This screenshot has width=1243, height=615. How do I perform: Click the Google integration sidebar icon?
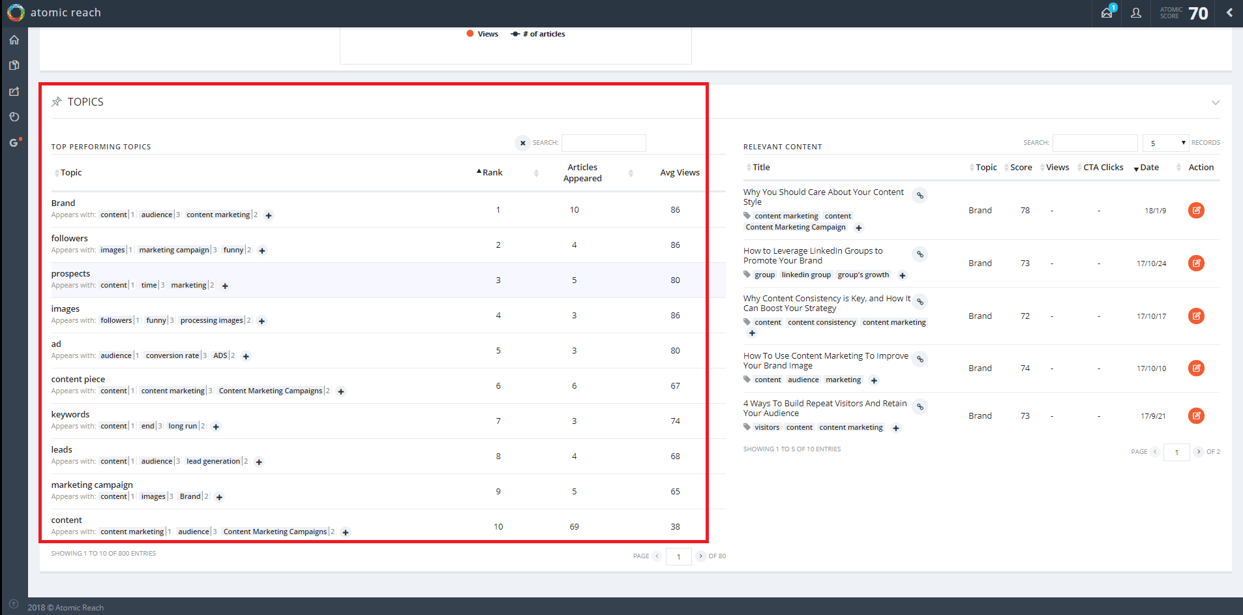[x=14, y=142]
